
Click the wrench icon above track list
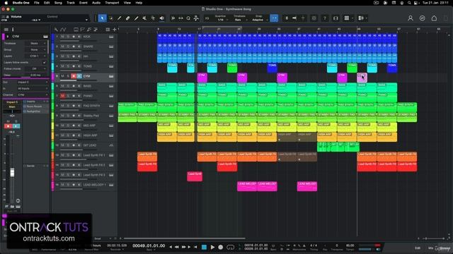click(56, 30)
